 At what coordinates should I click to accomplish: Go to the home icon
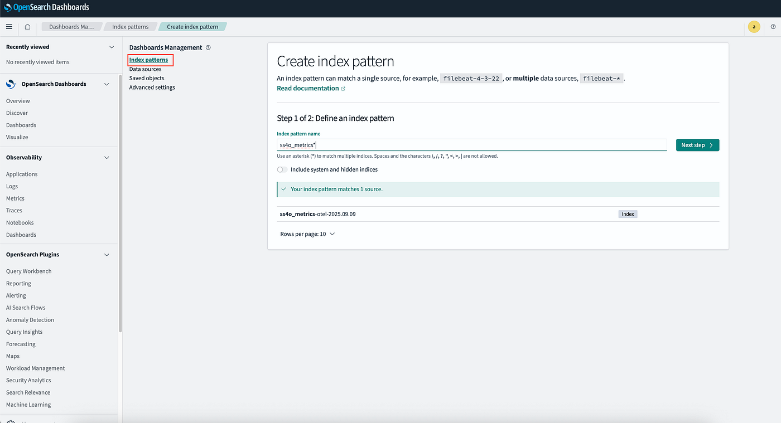tap(27, 27)
